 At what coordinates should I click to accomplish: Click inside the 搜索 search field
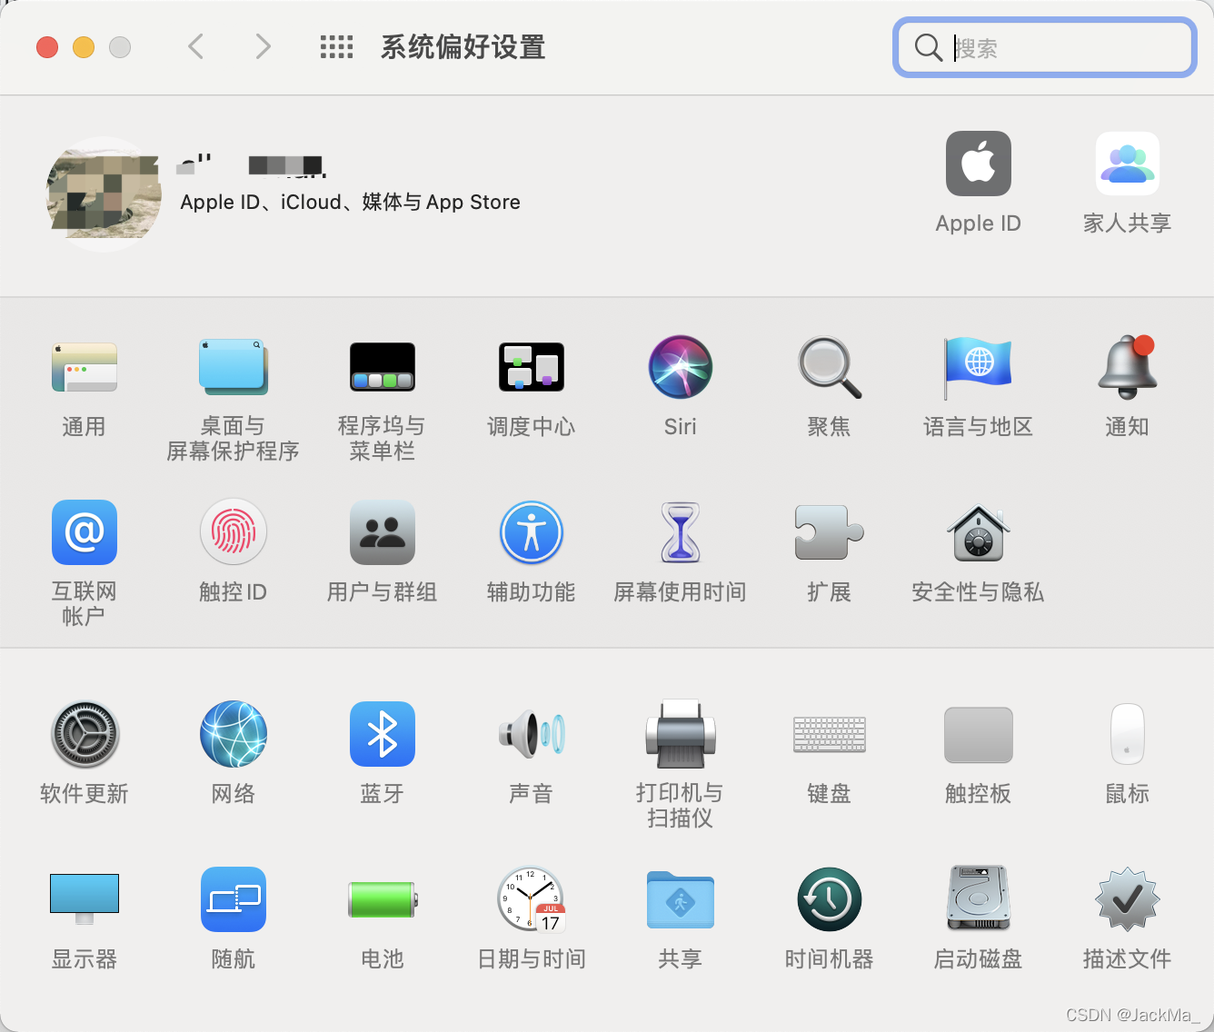click(x=1043, y=48)
